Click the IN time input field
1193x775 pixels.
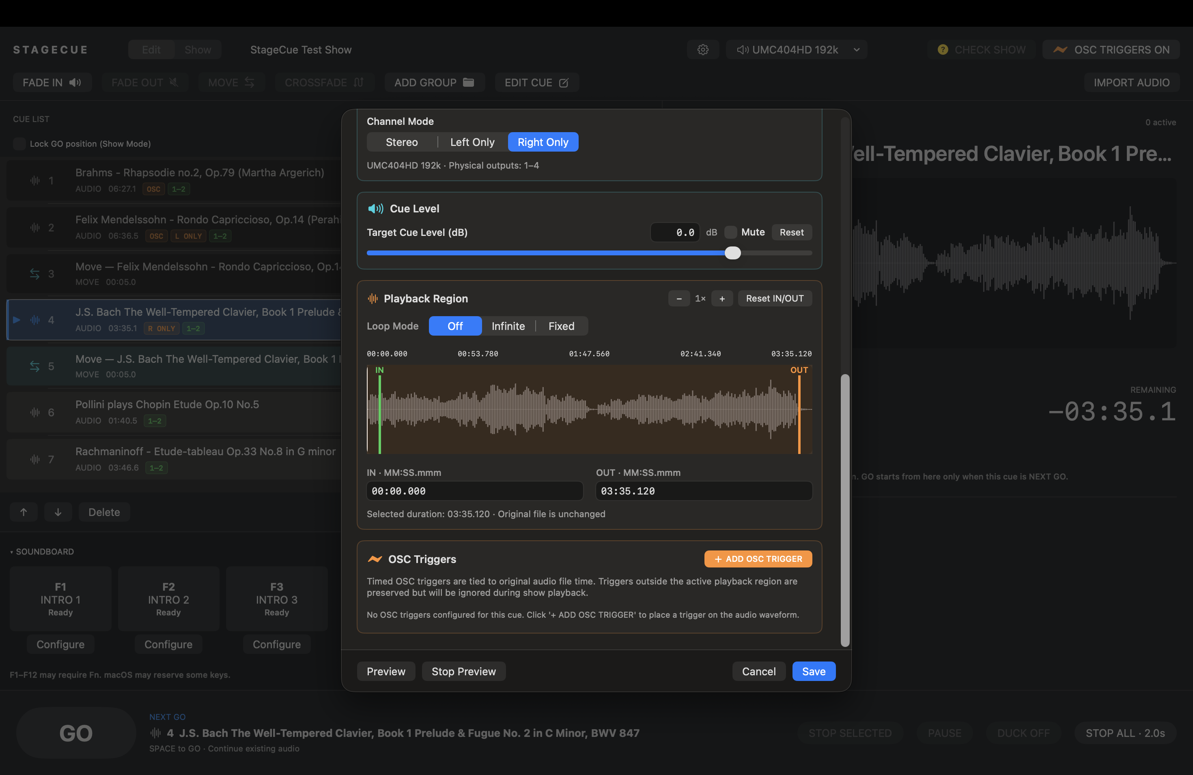tap(474, 490)
